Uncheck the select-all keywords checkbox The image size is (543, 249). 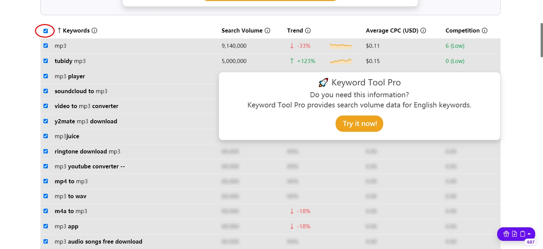45,31
